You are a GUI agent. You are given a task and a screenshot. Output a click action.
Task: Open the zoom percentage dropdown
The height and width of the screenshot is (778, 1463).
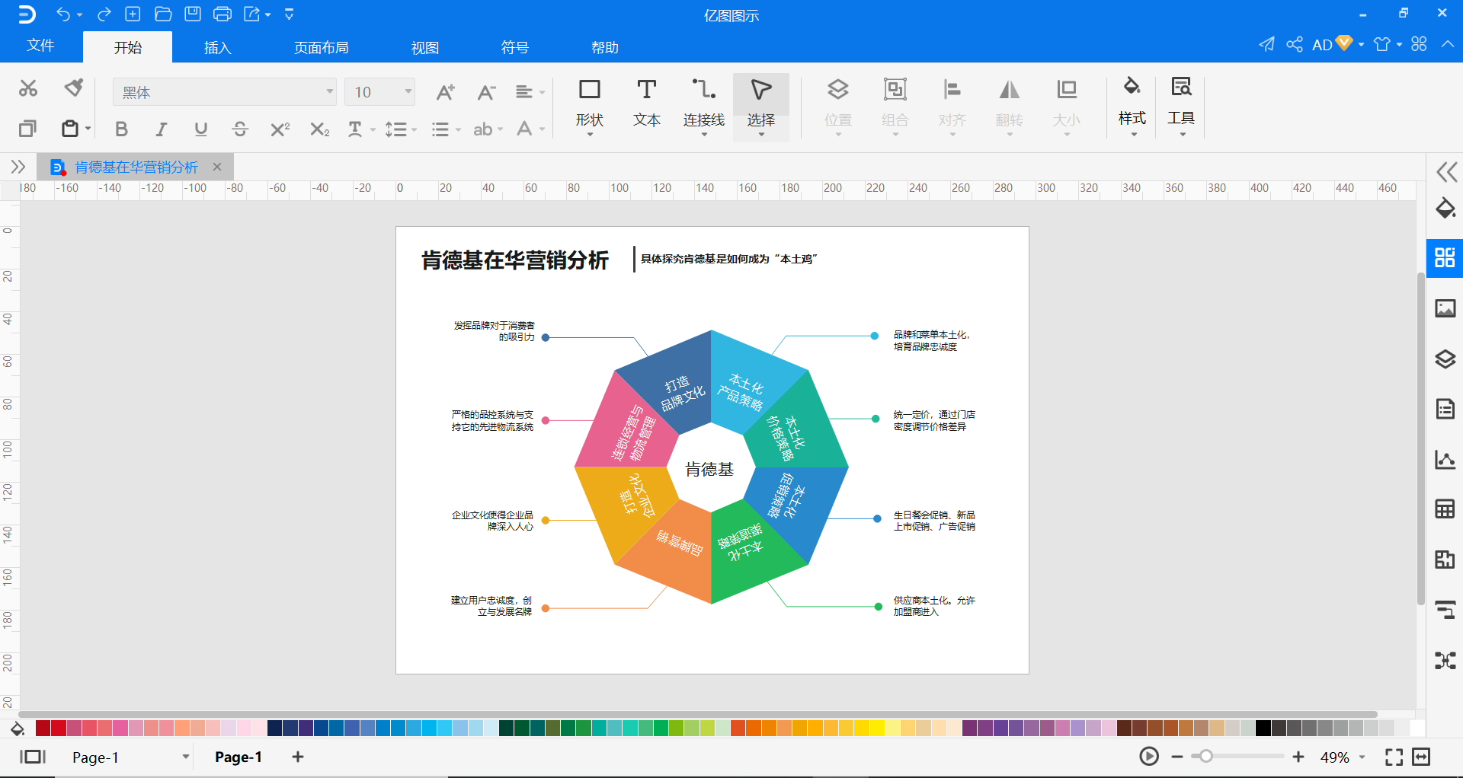1362,757
